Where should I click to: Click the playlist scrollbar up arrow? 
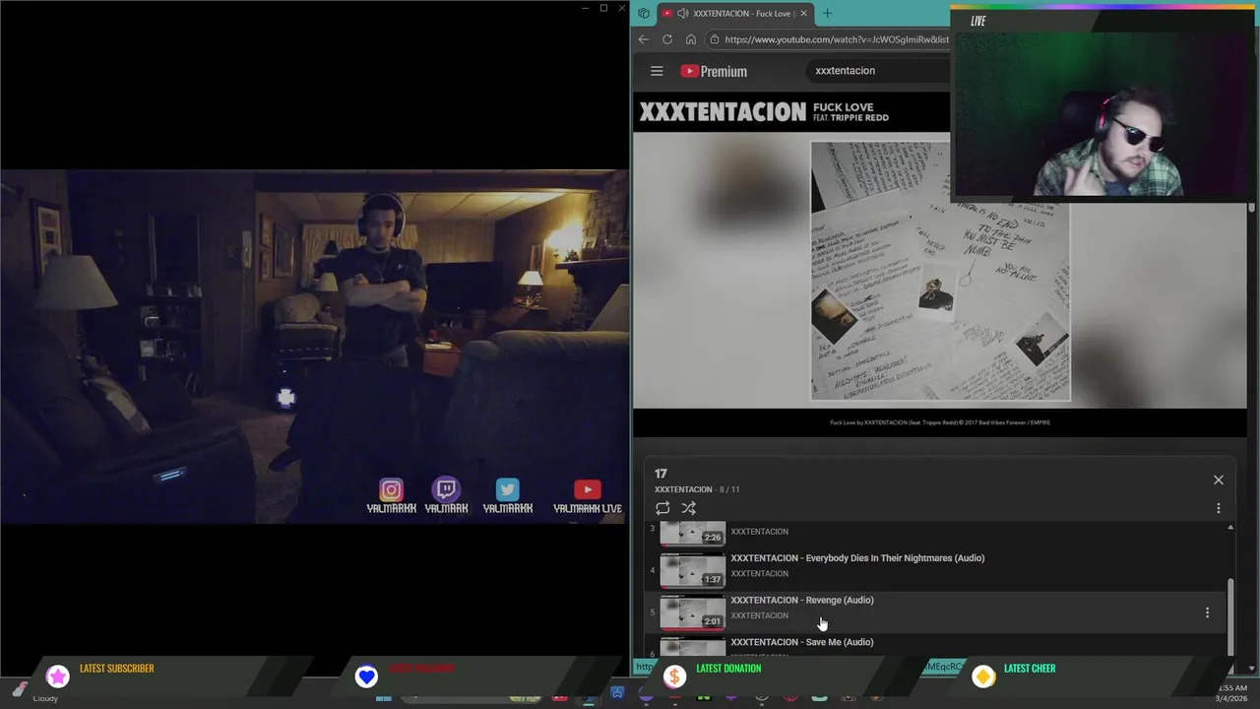tap(1230, 528)
